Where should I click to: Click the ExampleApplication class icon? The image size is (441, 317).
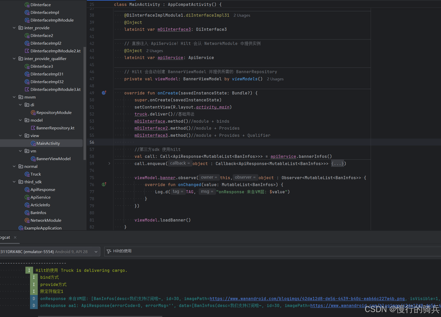21,228
